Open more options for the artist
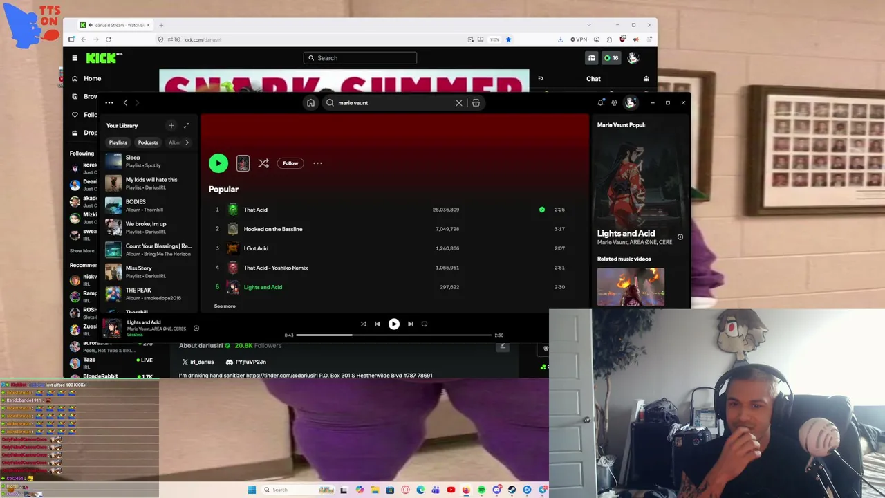The width and height of the screenshot is (885, 498). [317, 163]
